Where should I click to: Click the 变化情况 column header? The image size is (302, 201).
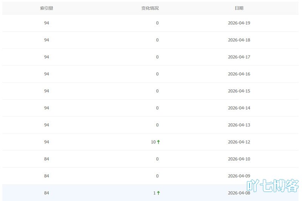150,8
